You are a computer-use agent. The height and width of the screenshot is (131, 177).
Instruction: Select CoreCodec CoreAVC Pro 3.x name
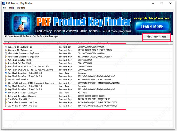[22, 106]
